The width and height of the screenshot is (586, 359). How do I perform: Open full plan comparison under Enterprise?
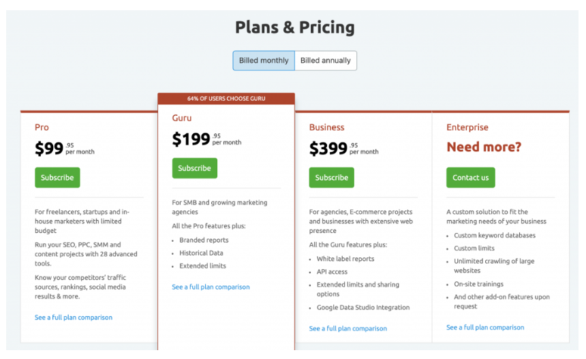[485, 328]
